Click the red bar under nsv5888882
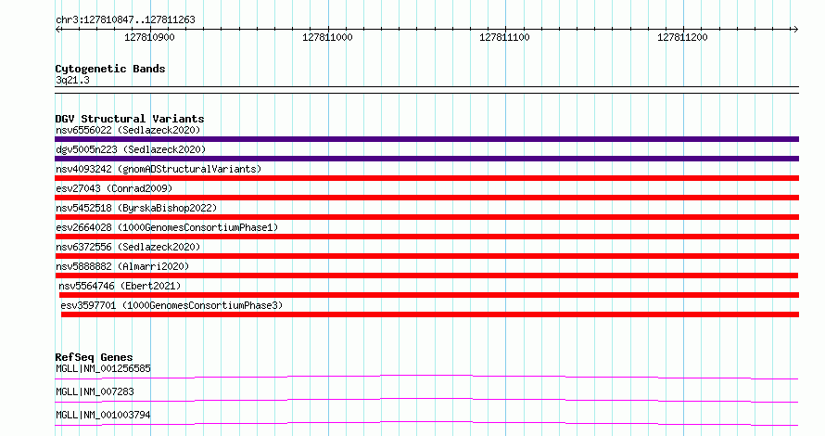825x436 pixels. [426, 276]
